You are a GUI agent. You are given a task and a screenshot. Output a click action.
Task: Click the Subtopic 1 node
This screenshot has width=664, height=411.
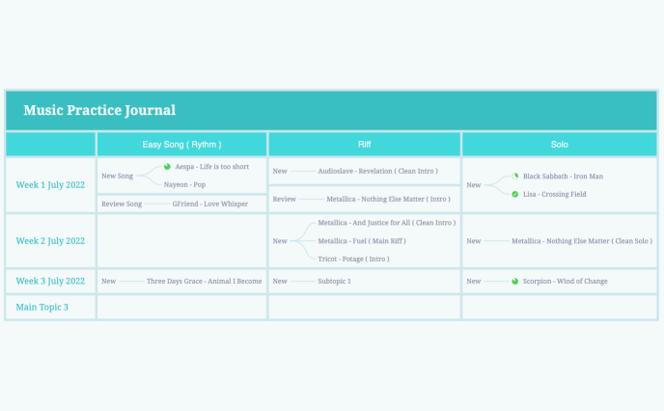click(x=334, y=282)
